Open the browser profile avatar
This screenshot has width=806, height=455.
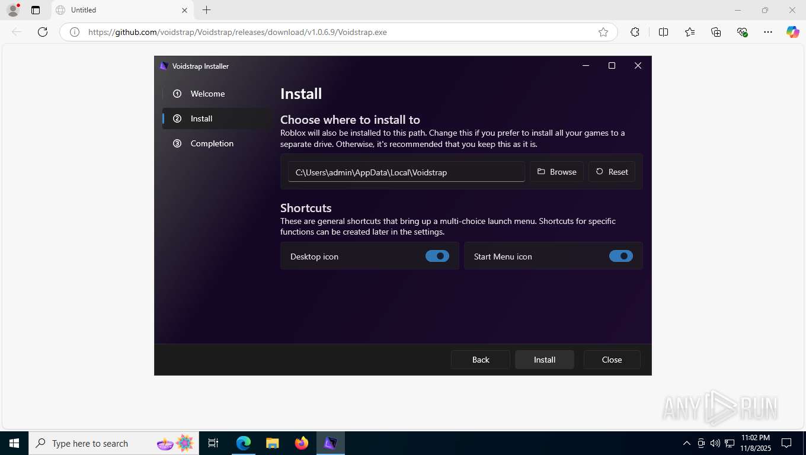[13, 10]
